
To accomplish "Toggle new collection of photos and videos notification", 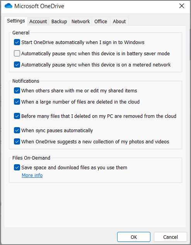I will click(x=17, y=141).
